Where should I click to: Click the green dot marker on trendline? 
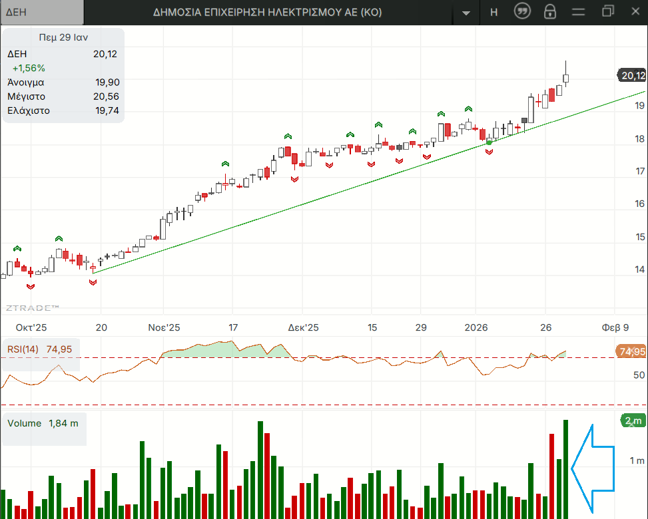(x=489, y=142)
